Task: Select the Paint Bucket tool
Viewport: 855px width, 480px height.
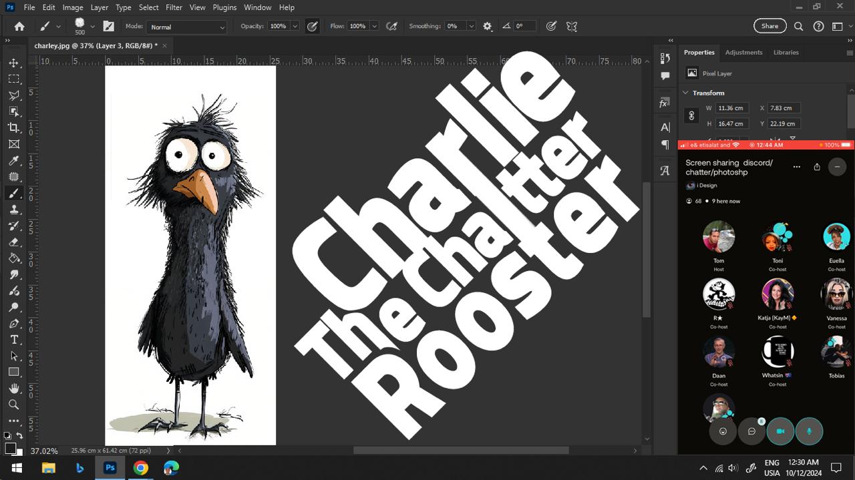Action: 14,258
